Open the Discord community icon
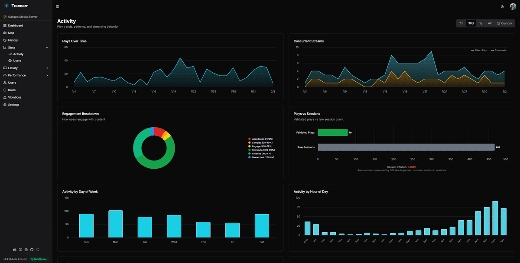This screenshot has height=263, width=520. click(14, 250)
